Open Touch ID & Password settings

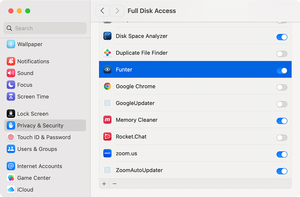pos(45,137)
